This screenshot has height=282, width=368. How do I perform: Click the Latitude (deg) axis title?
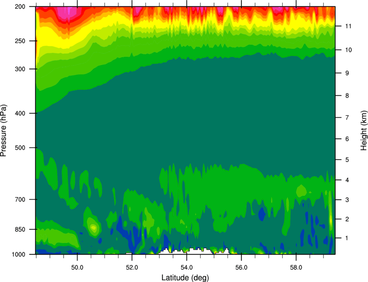(185, 278)
